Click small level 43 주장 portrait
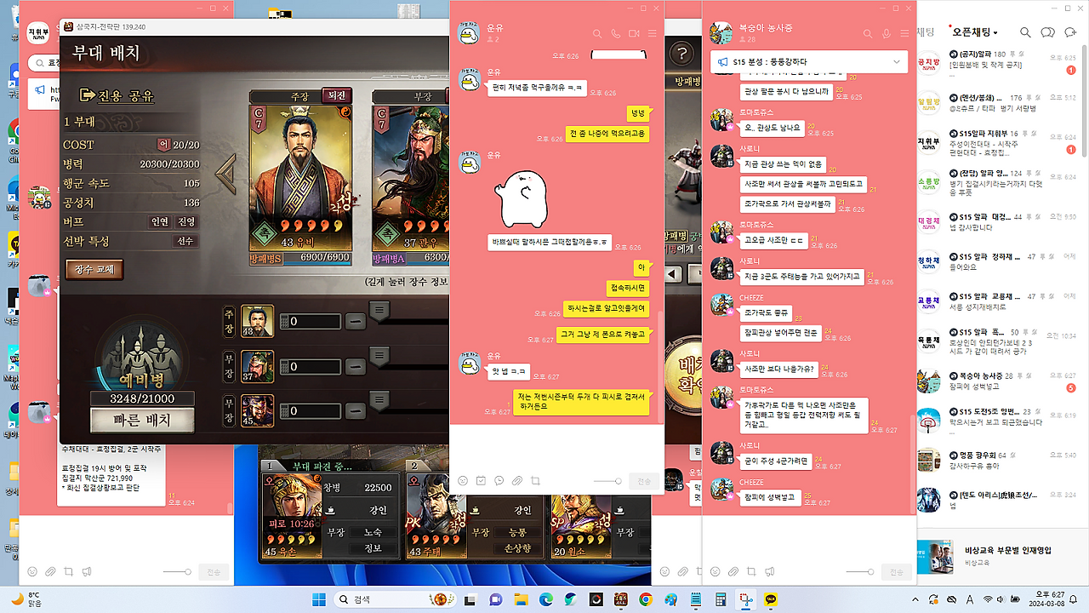 point(257,321)
